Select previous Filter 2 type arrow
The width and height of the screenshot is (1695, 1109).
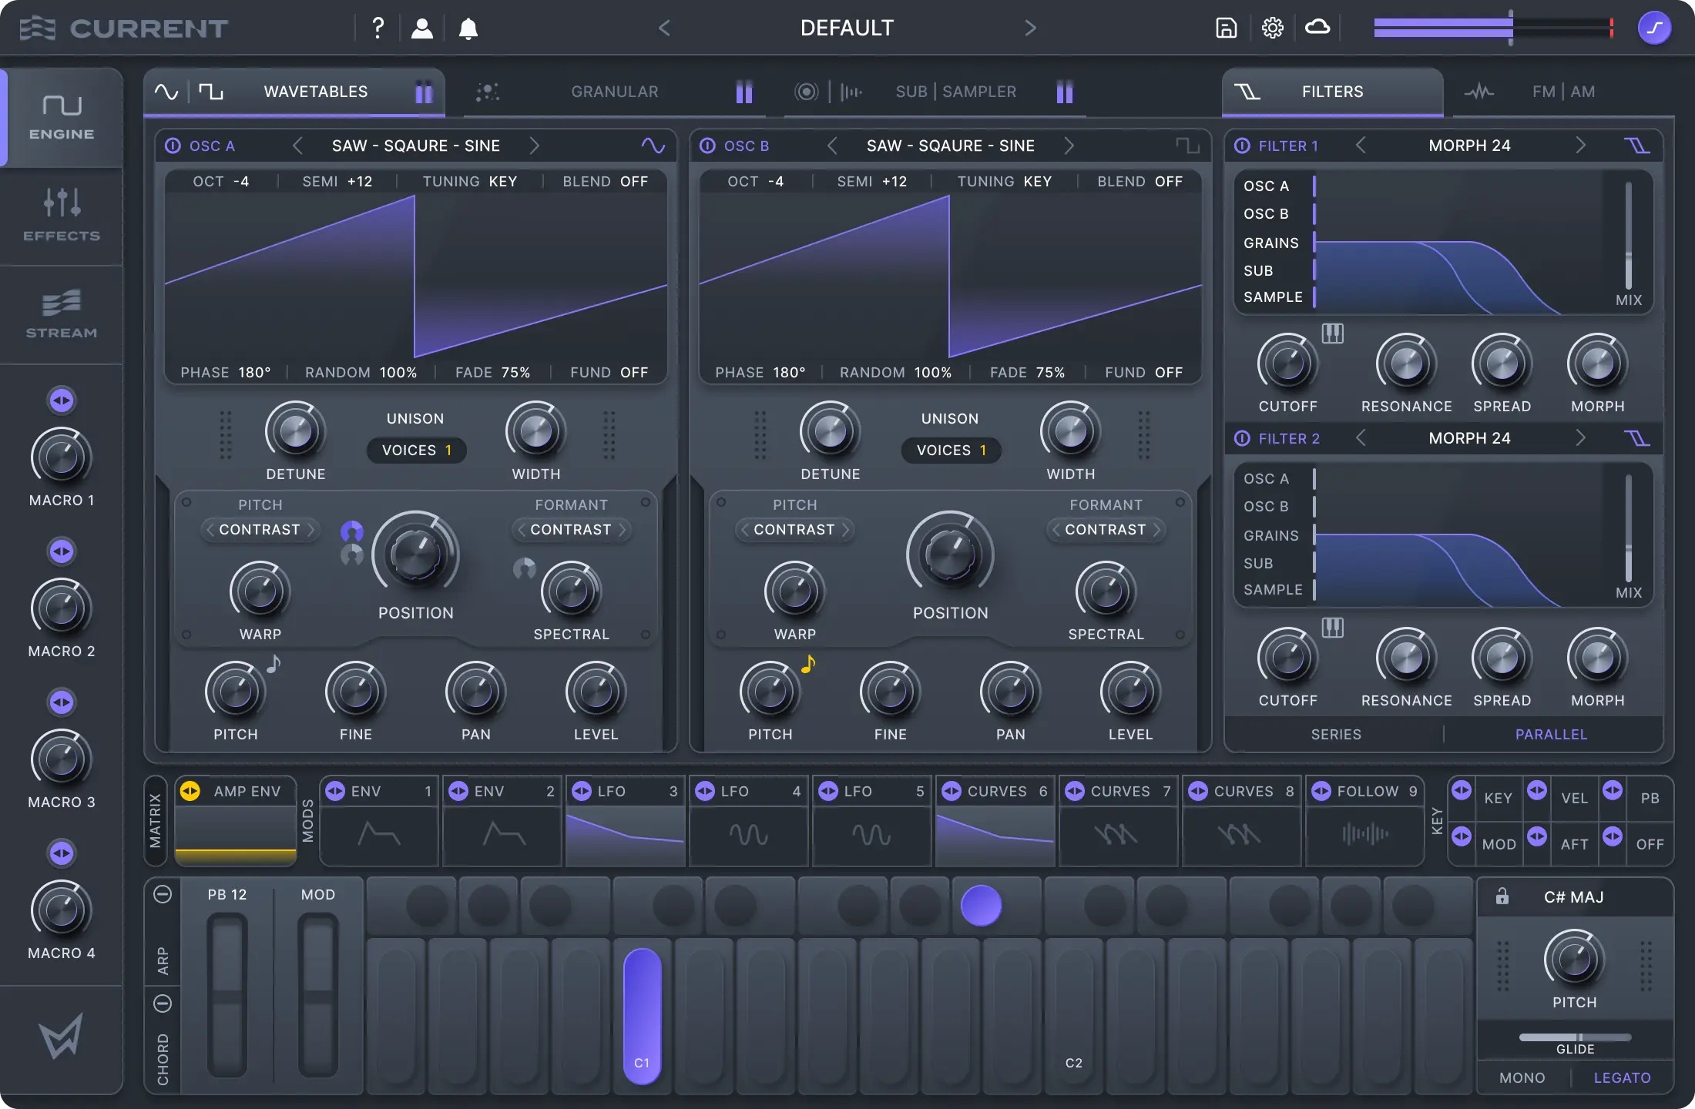pos(1361,438)
